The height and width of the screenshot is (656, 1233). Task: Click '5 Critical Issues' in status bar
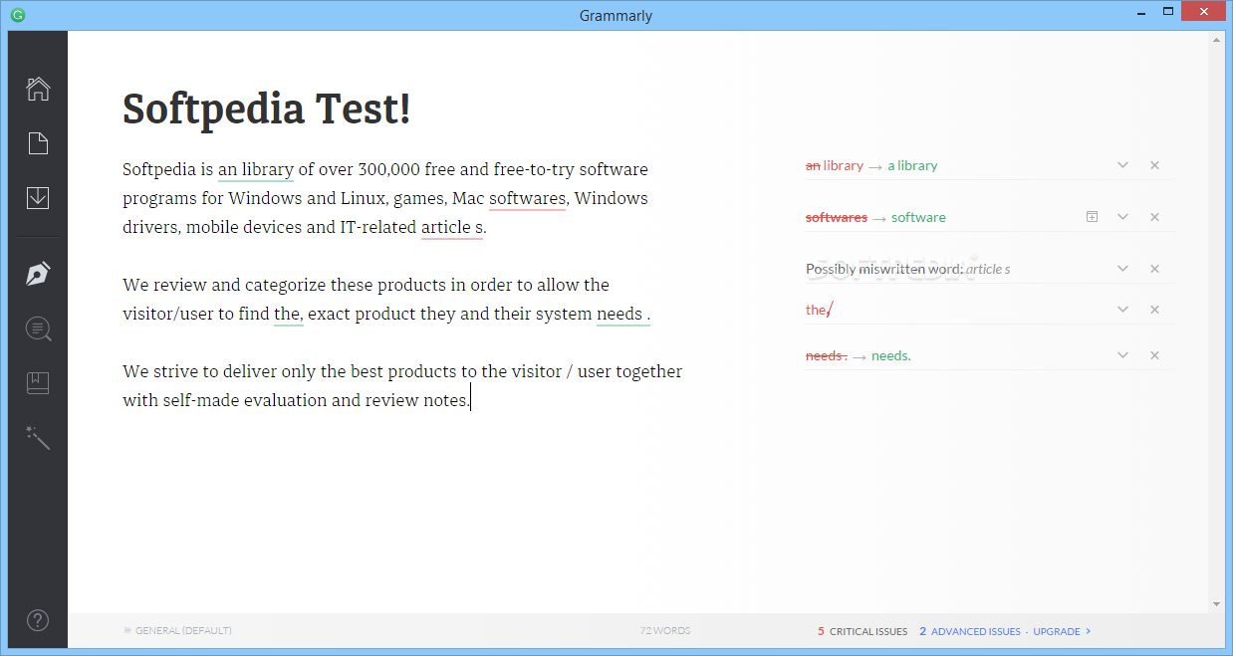pos(863,631)
